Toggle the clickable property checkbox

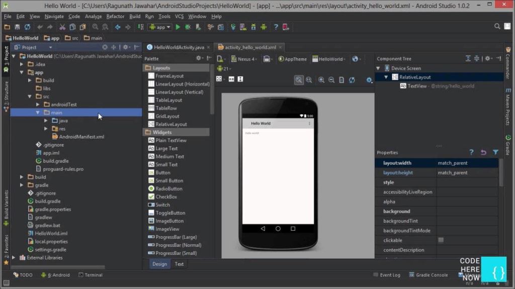pos(441,240)
